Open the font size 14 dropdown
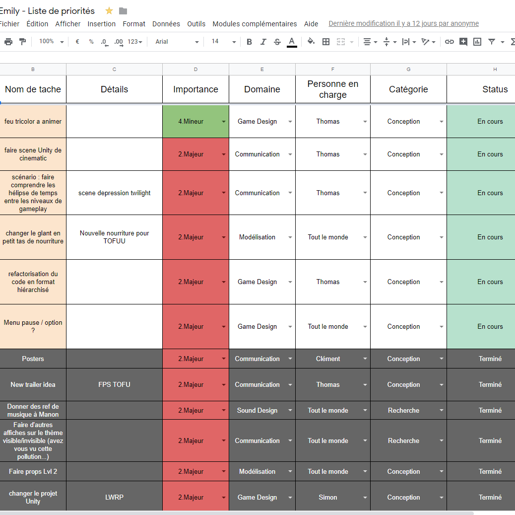Viewport: 515px width, 515px height. click(x=223, y=41)
